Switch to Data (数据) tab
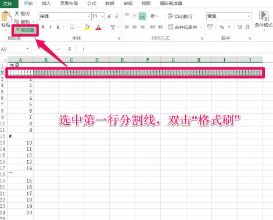The image size is (273, 220). 110,3
